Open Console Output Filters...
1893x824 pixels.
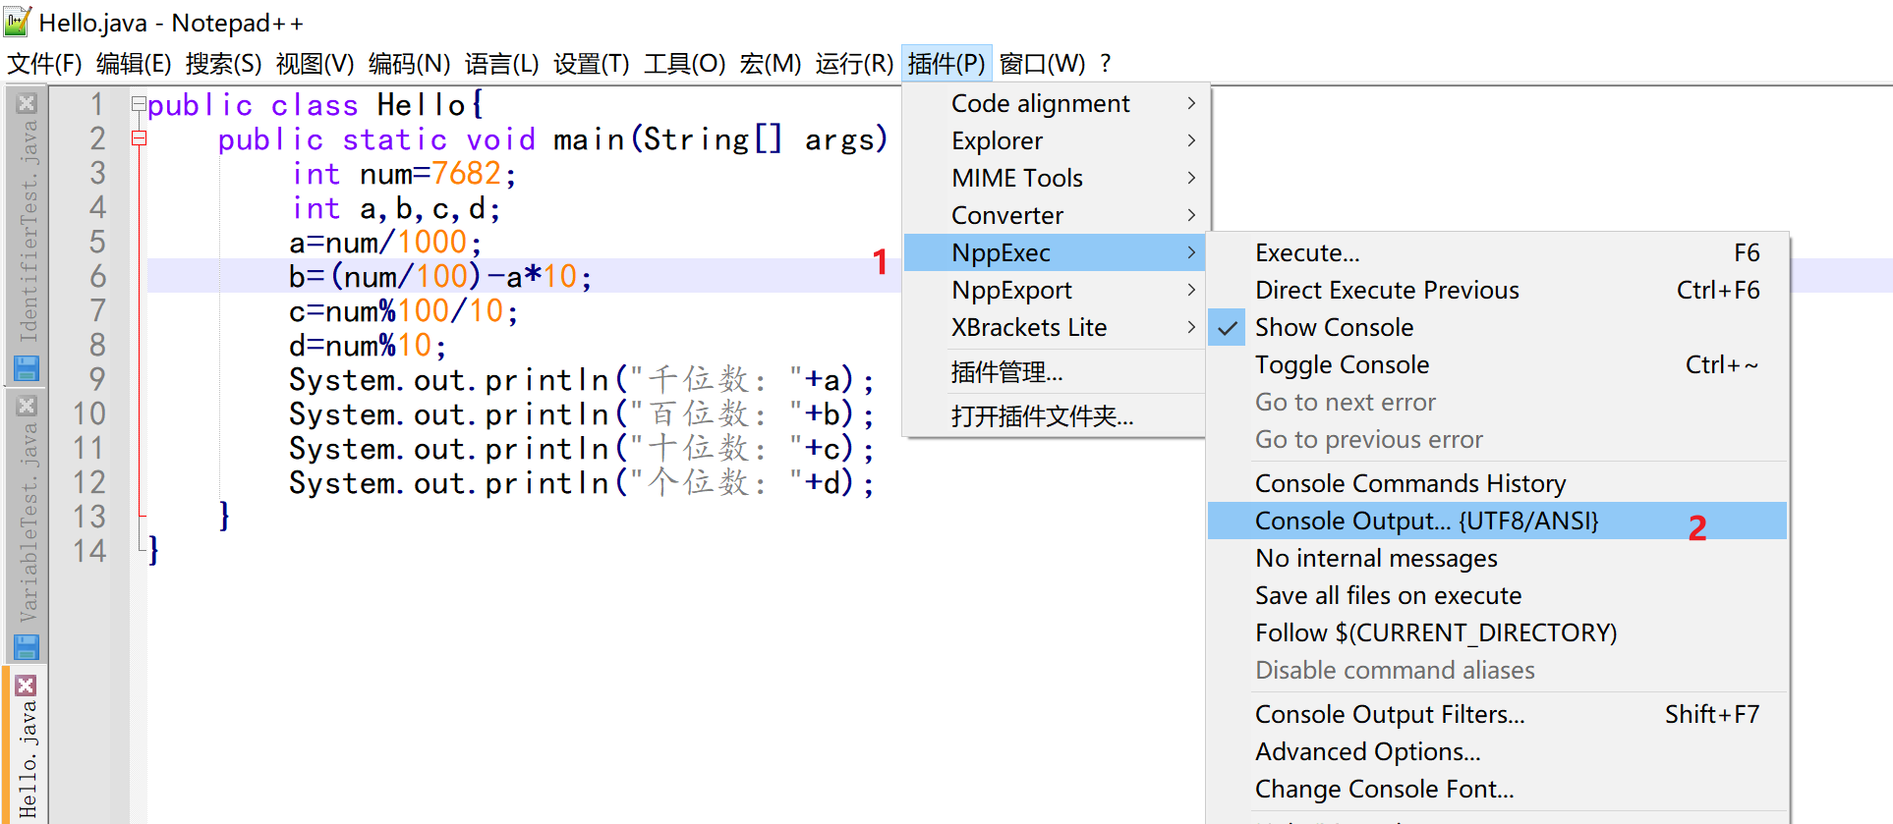click(1497, 714)
